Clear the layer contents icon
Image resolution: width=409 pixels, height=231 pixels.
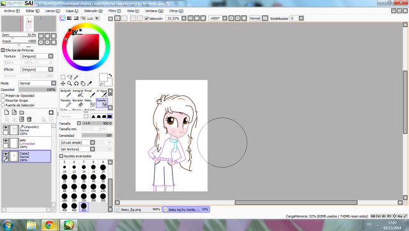22,119
